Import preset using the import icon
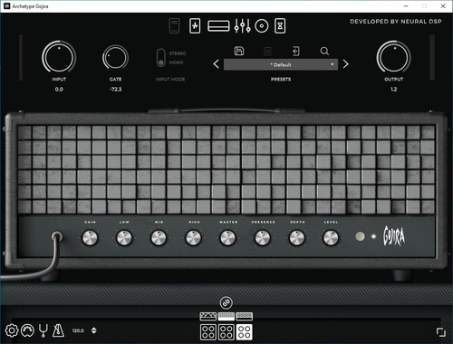453x344 pixels. pyautogui.click(x=296, y=51)
